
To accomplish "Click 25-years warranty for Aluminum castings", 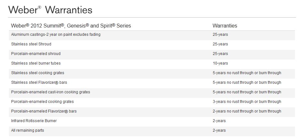I will click(x=220, y=35).
